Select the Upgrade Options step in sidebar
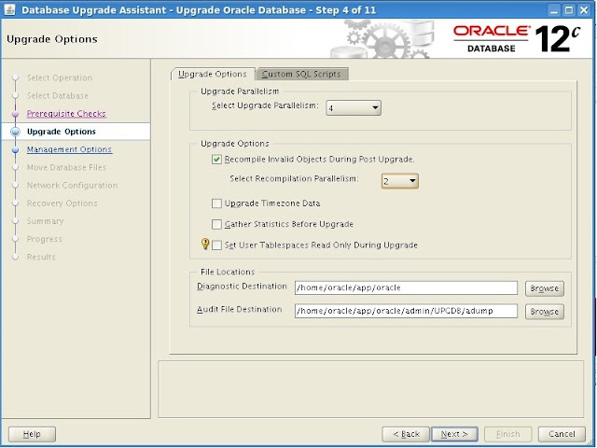 tap(62, 132)
